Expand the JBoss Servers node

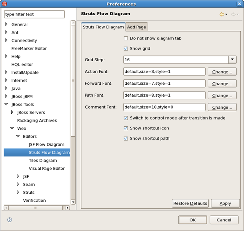pyautogui.click(x=12, y=112)
